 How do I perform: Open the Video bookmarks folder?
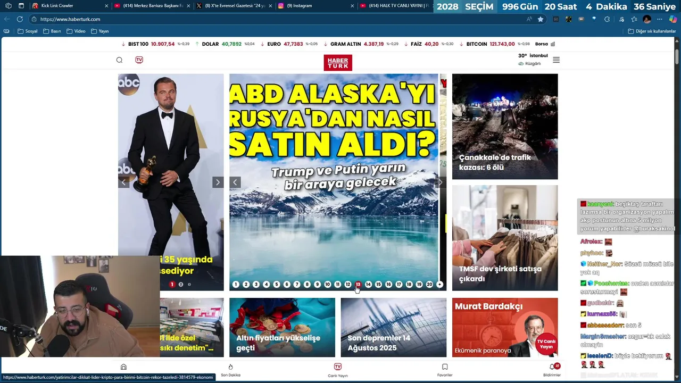[x=76, y=31]
